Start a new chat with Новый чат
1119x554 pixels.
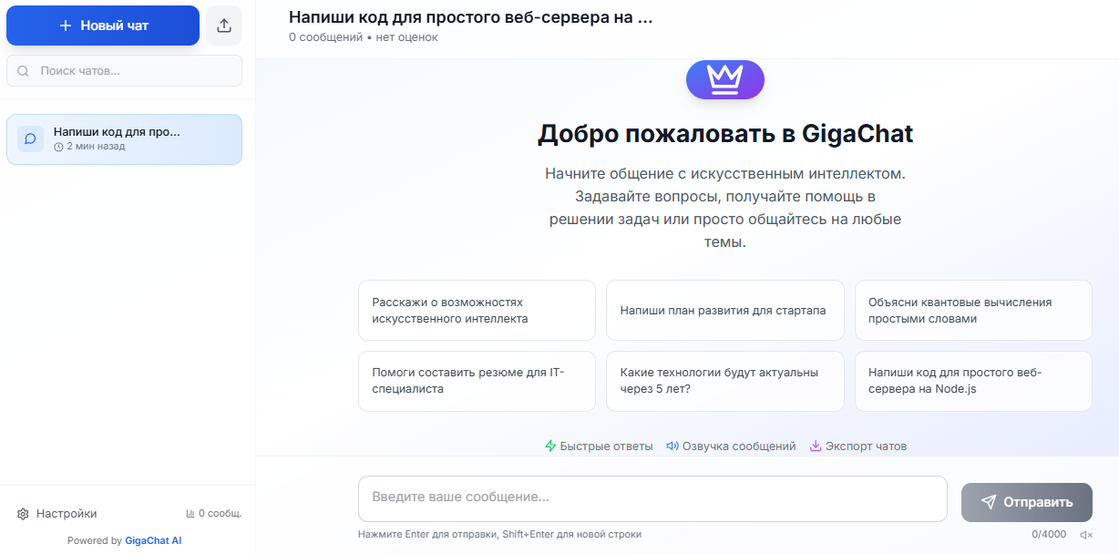(103, 25)
